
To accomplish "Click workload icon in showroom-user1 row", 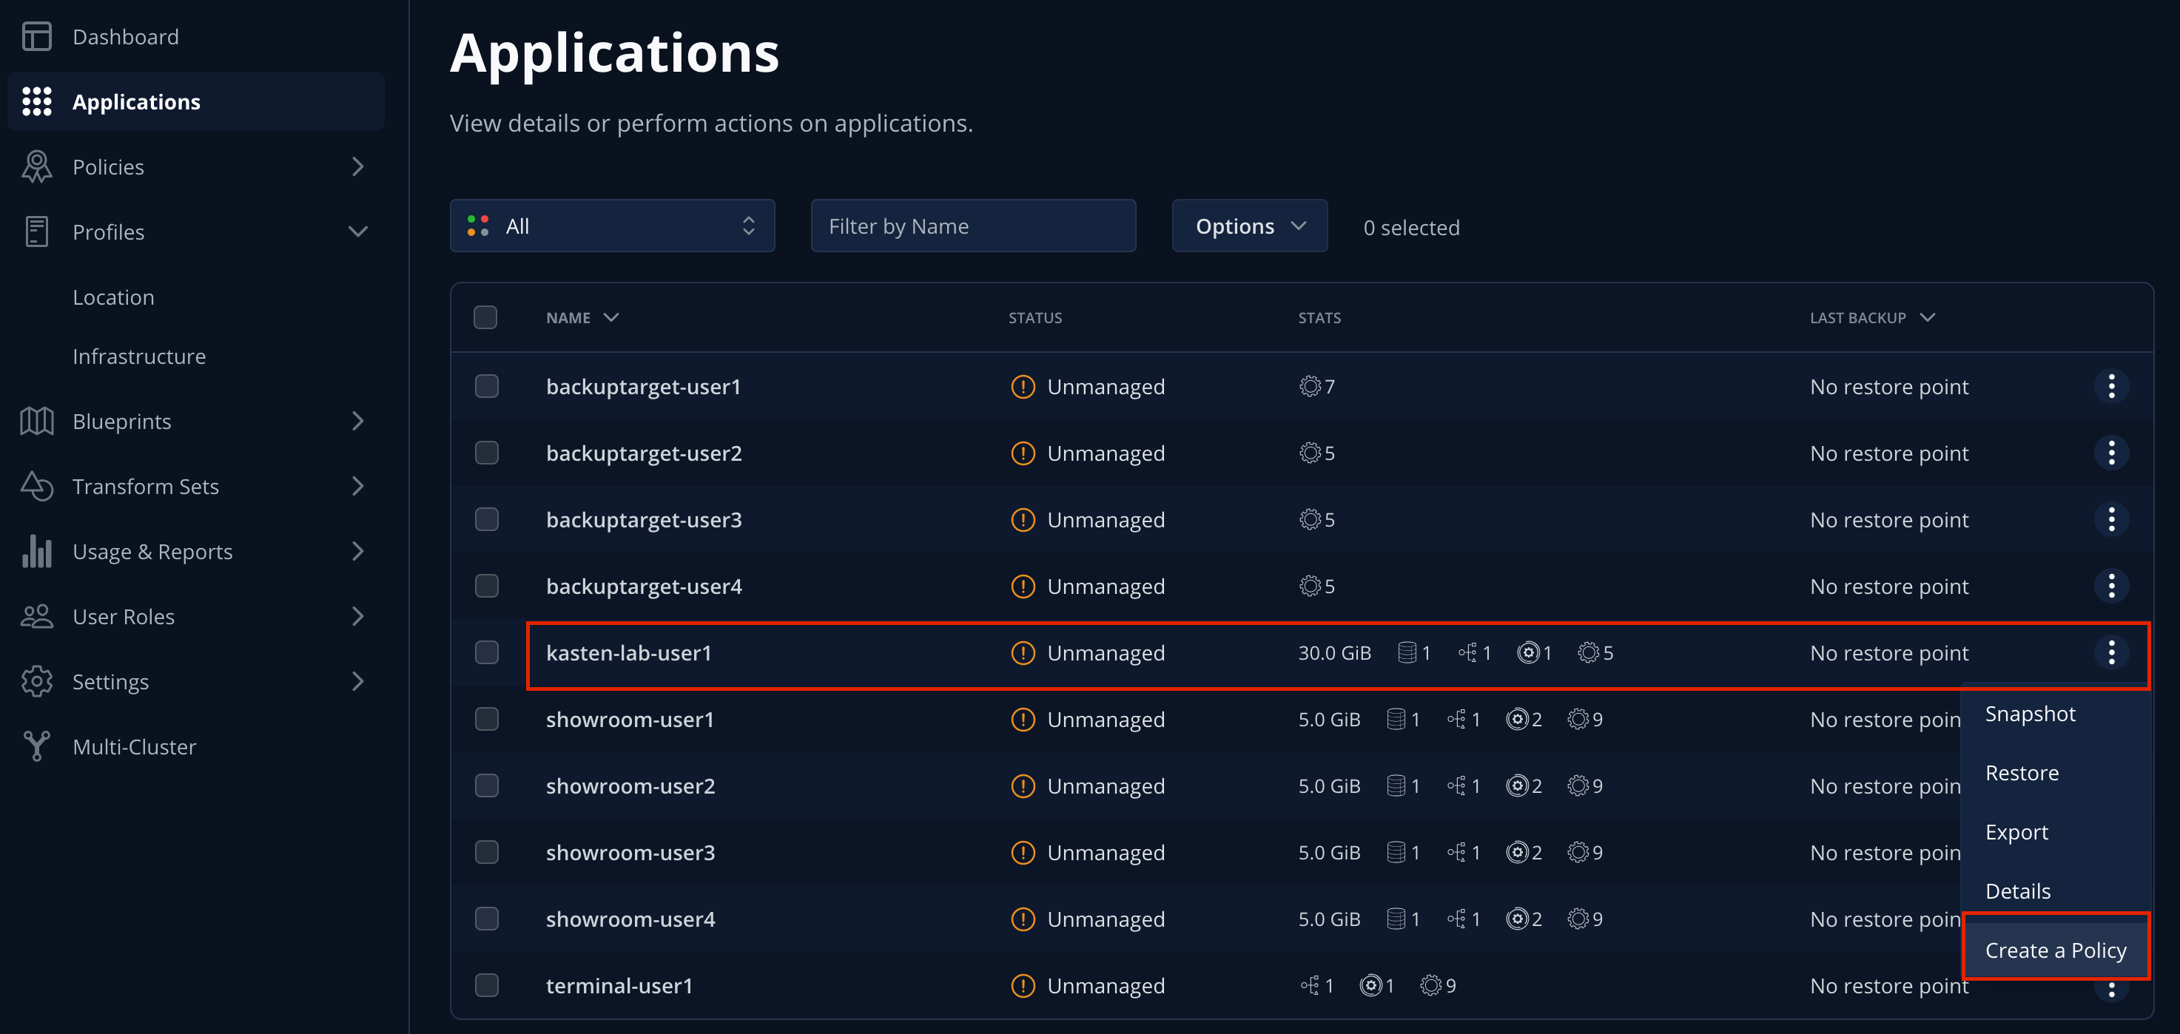I will point(1518,719).
